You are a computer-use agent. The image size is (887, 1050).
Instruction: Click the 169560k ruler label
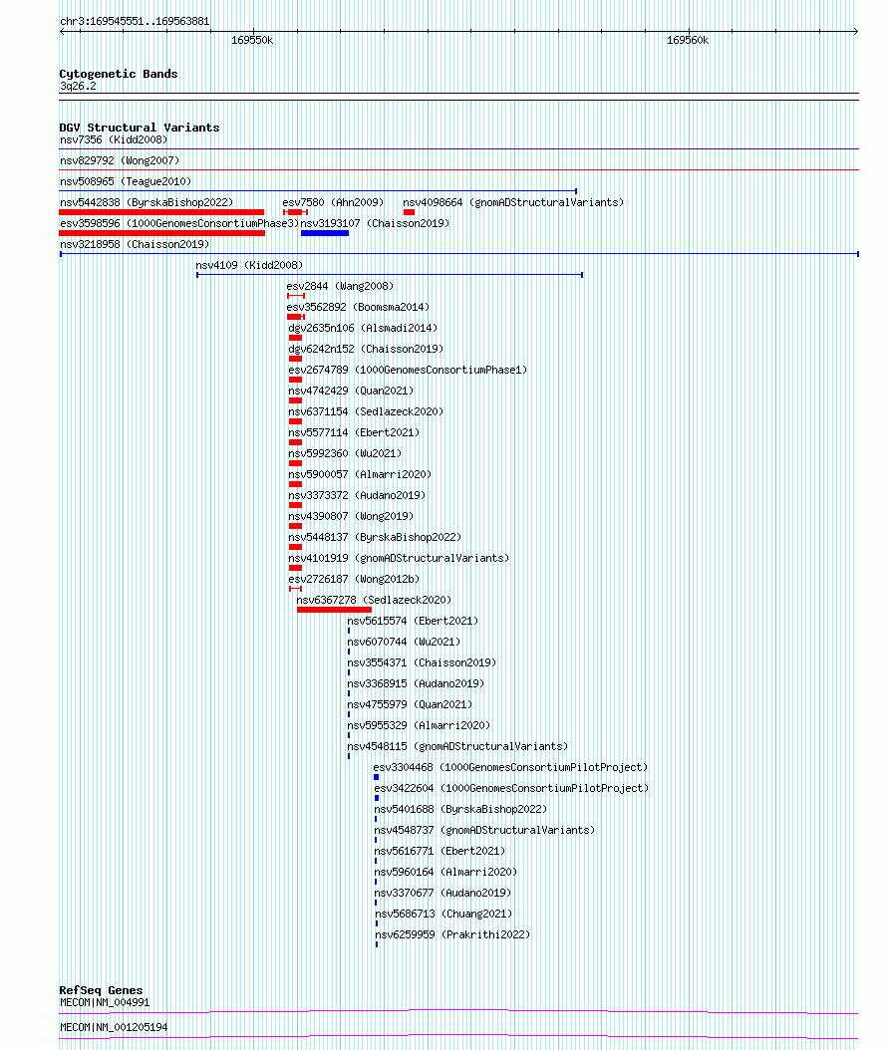tap(688, 40)
